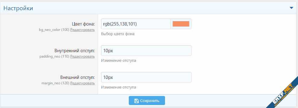Click the Настройки header title
The image size is (298, 108).
click(x=18, y=8)
